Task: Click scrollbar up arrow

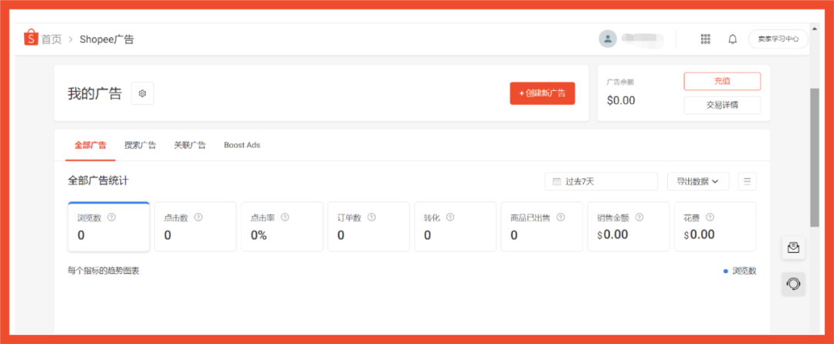Action: (815, 28)
